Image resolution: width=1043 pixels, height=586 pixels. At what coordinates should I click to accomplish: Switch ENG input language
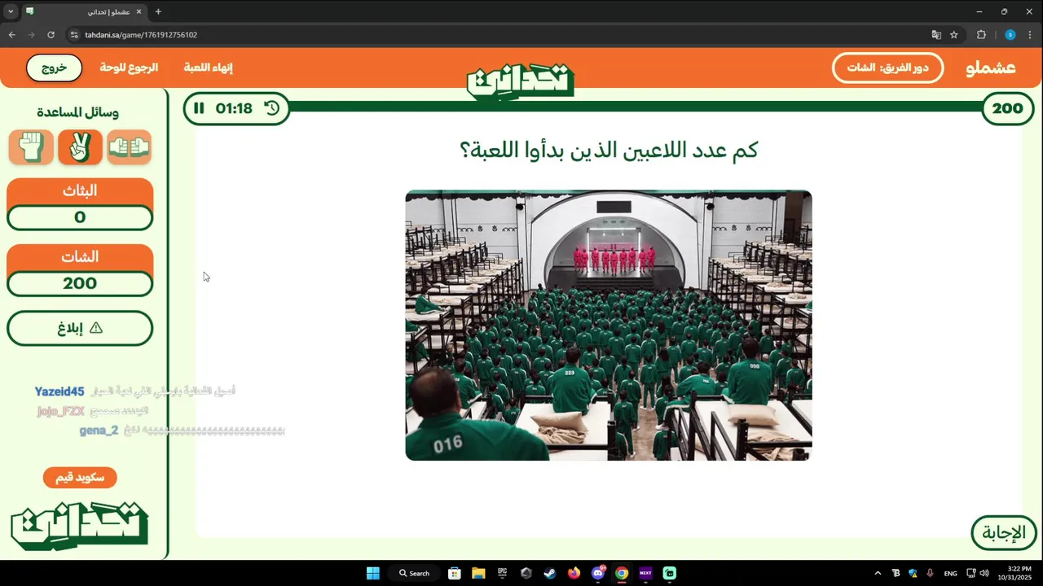coord(950,574)
